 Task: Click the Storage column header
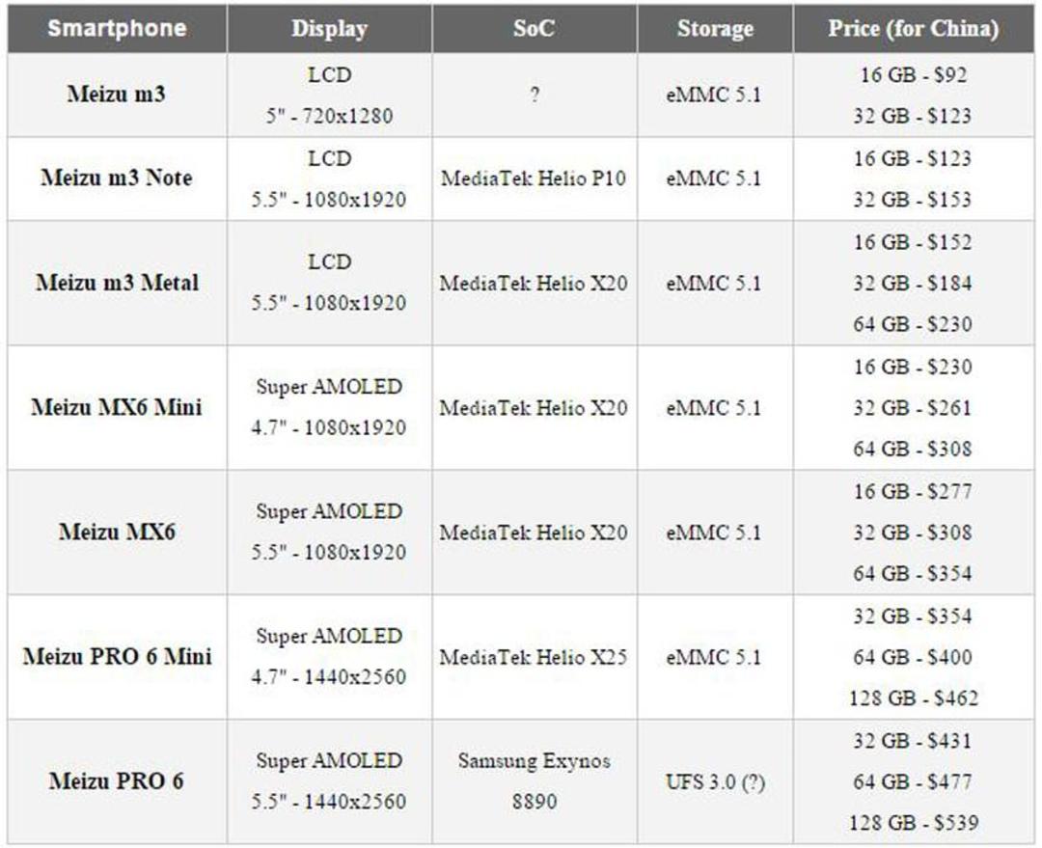point(715,29)
